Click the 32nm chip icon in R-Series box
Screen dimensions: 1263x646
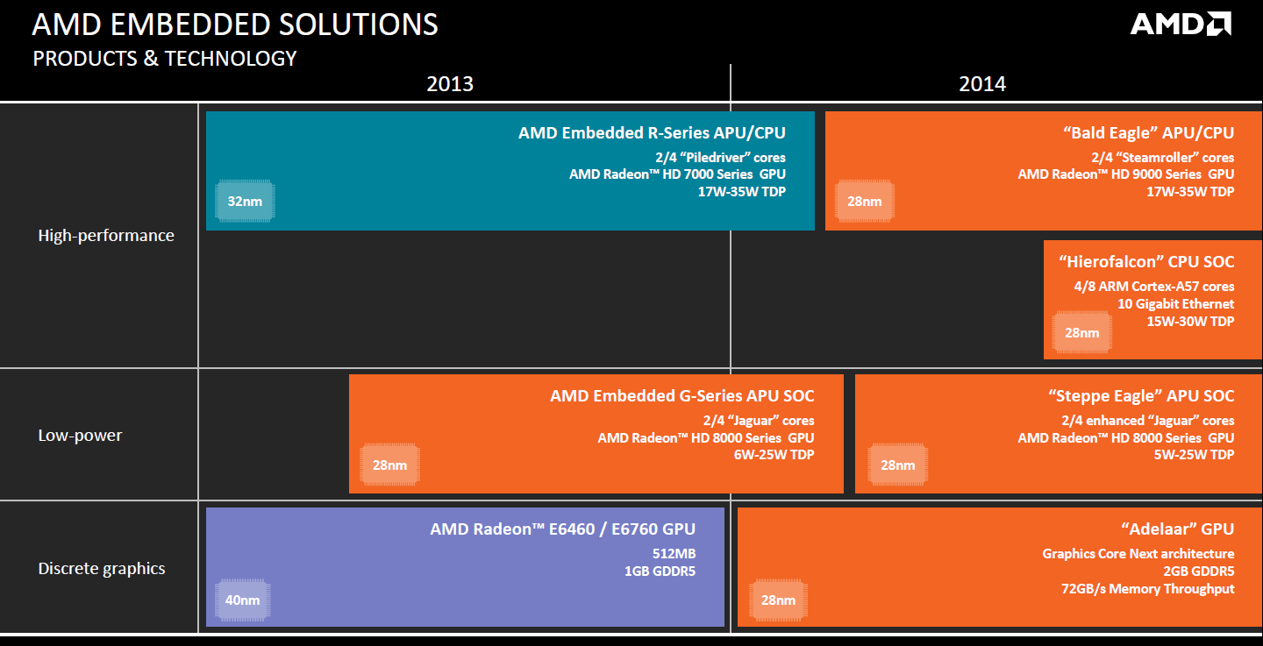pos(245,202)
